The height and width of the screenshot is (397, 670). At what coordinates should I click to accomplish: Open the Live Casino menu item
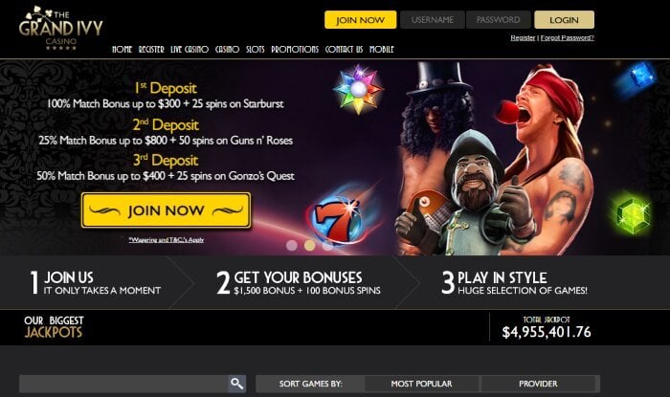click(x=190, y=50)
